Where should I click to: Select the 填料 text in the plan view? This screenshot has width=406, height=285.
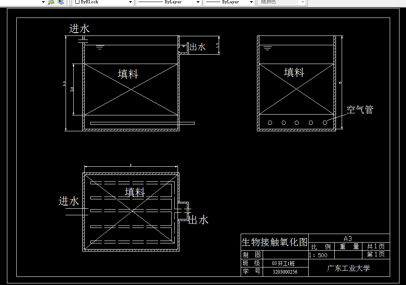click(x=135, y=192)
